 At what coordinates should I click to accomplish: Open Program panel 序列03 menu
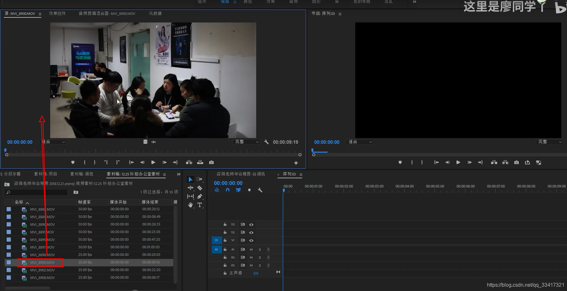tap(340, 14)
